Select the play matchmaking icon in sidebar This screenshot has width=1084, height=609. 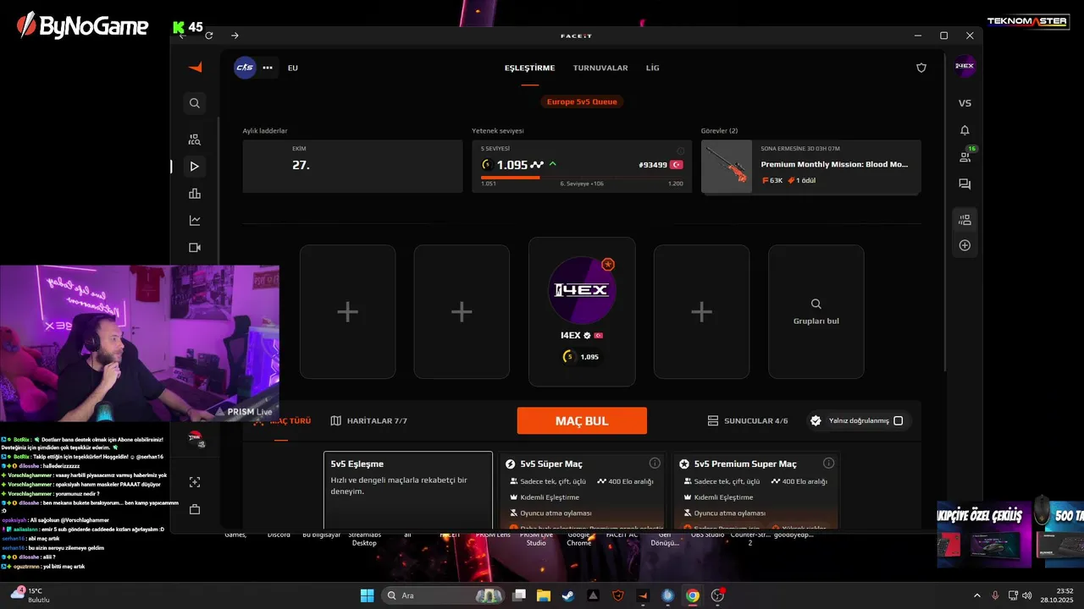(195, 167)
